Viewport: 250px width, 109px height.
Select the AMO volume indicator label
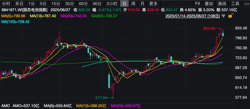point(5,106)
